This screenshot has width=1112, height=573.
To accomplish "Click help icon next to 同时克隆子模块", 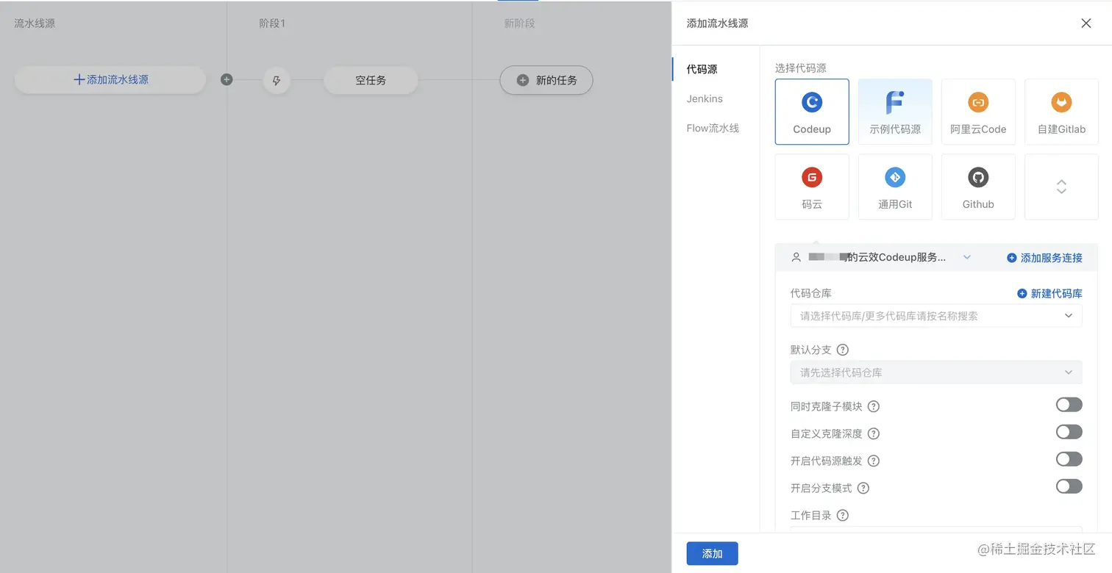I will tap(874, 406).
